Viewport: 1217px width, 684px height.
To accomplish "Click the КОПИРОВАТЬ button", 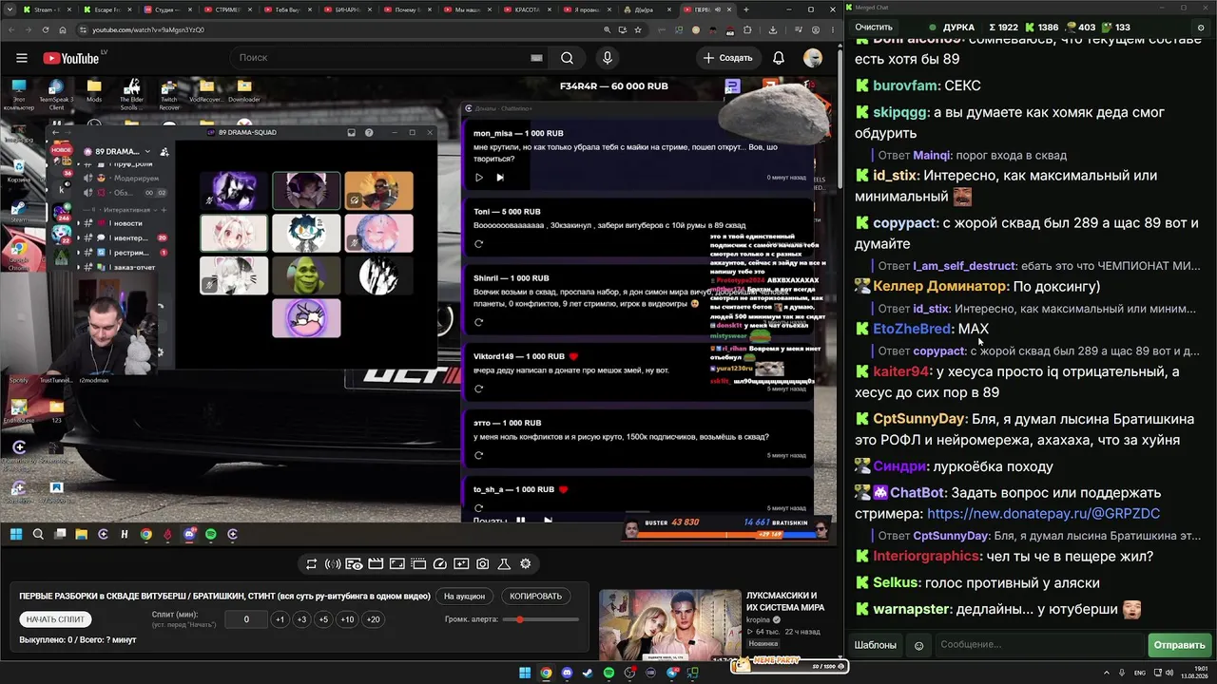I will [535, 597].
